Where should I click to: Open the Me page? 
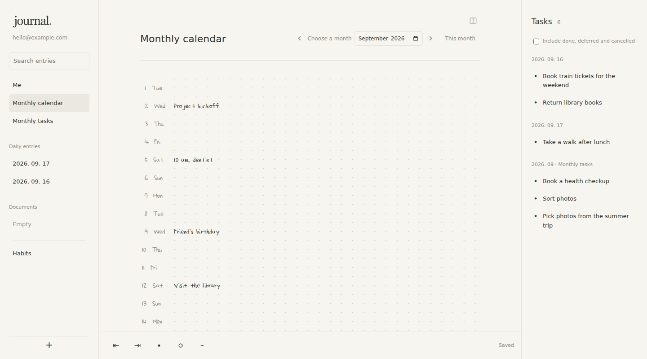pyautogui.click(x=49, y=85)
